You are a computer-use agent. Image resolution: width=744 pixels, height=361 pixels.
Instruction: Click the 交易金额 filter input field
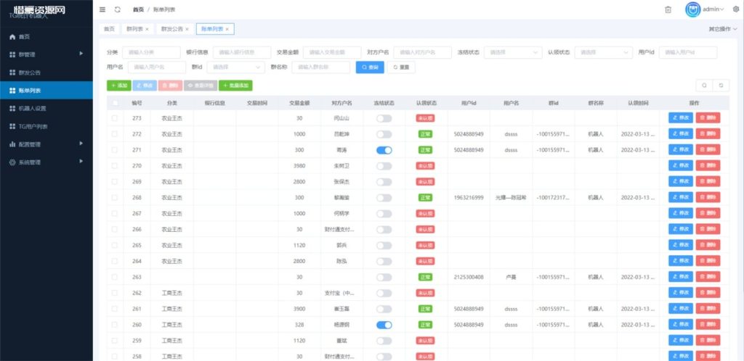[x=332, y=52]
